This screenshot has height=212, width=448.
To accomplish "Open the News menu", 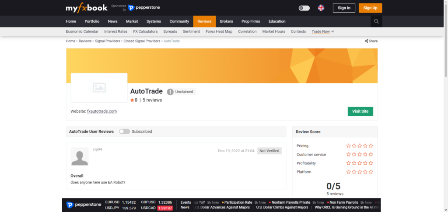I will [x=112, y=21].
